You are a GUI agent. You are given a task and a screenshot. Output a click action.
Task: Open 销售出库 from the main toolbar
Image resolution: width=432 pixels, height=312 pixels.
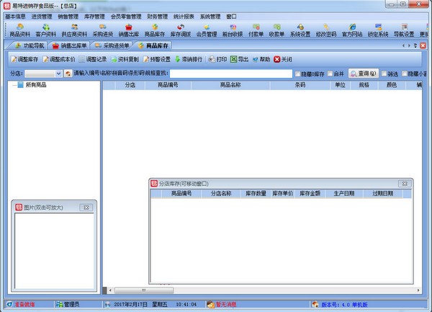(x=130, y=30)
